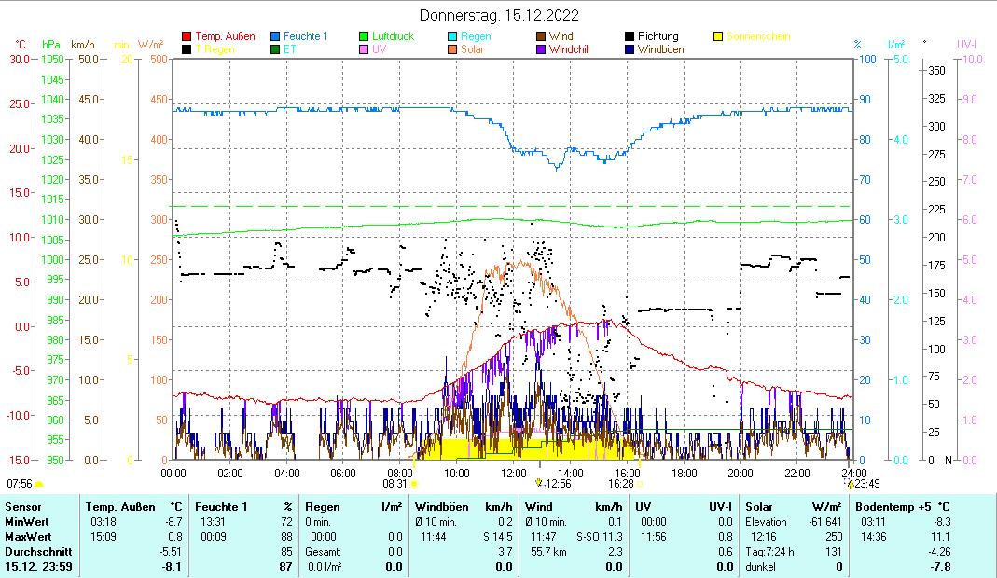Click the yellow min axis unit label
The height and width of the screenshot is (578, 997).
121,45
